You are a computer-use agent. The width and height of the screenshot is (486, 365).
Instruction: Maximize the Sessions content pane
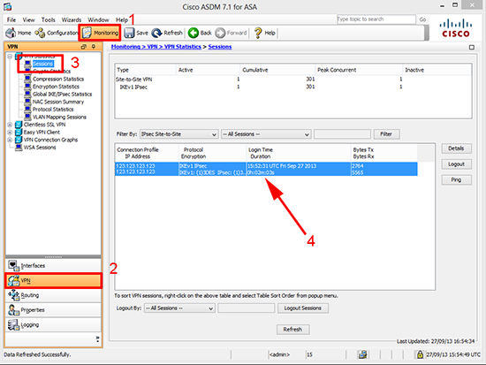[472, 47]
